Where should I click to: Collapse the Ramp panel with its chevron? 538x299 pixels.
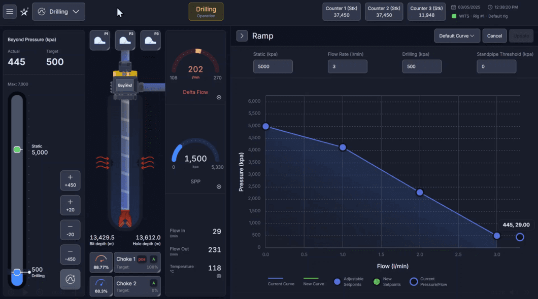(242, 35)
